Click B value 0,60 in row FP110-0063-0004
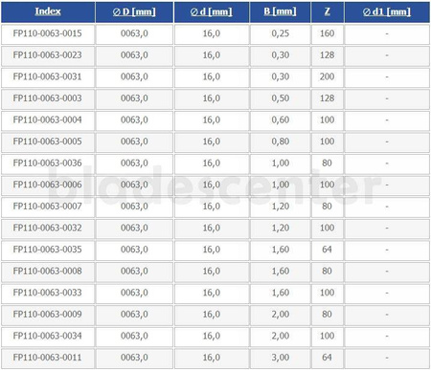Screen dimensions: 431x370 coord(281,120)
